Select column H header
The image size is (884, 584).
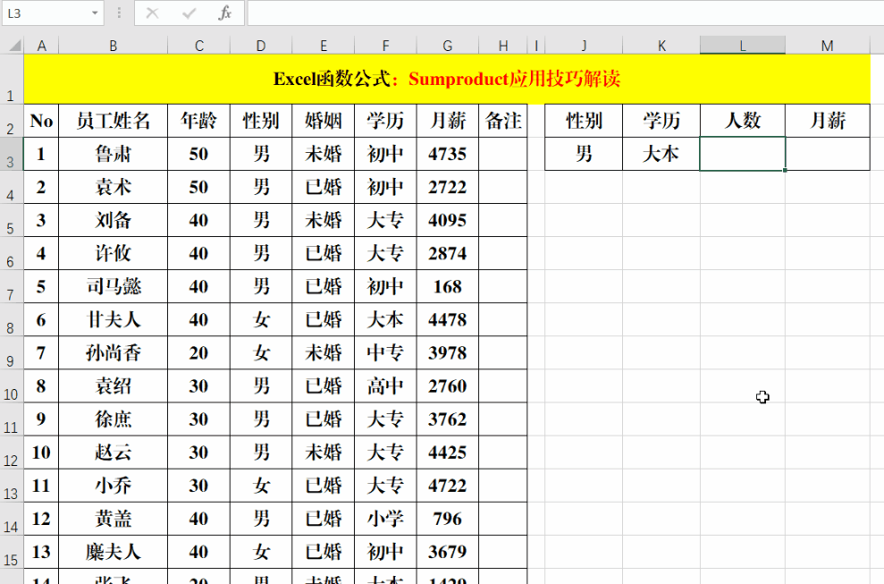tap(503, 46)
